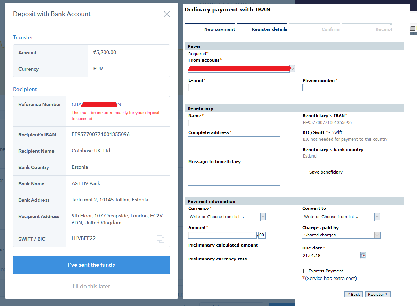Choose I'll do this later

pyautogui.click(x=91, y=287)
